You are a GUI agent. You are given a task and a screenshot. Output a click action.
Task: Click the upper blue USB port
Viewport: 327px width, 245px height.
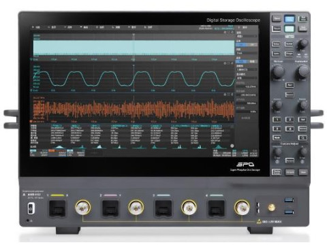coord(289,200)
